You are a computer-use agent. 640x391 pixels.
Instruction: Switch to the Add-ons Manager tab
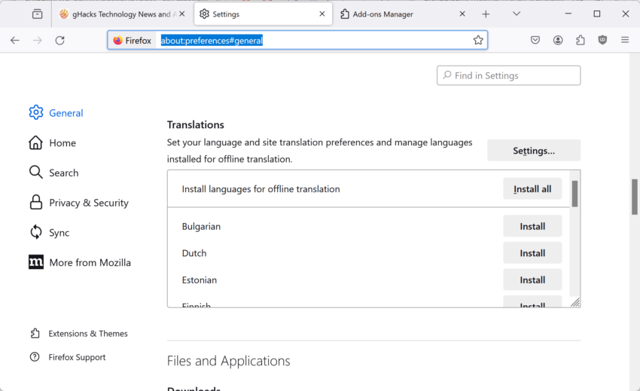click(402, 14)
